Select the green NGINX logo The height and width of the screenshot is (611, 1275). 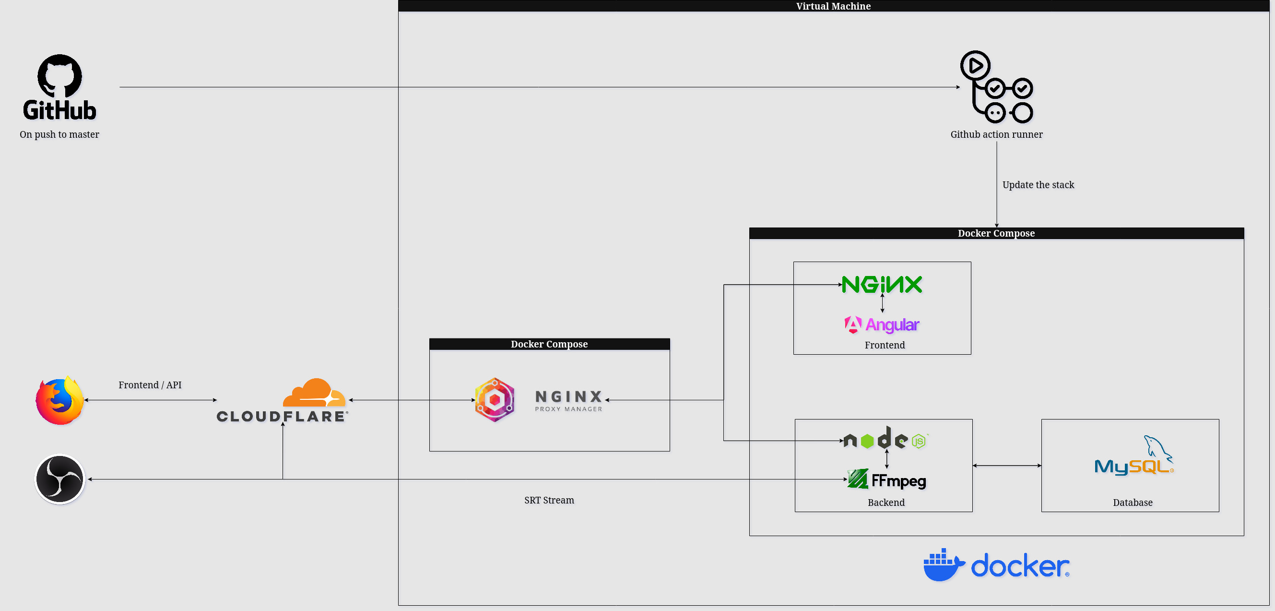pos(882,285)
